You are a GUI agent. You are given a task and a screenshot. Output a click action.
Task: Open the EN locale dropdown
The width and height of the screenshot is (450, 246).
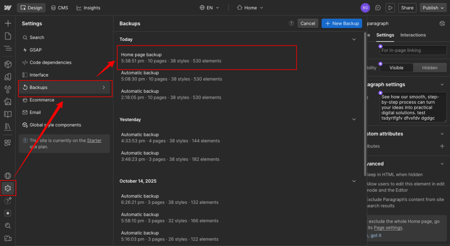pyautogui.click(x=209, y=8)
